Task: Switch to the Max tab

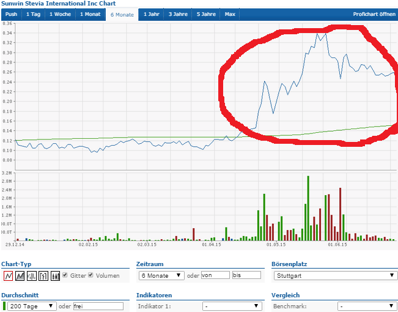Action: (x=230, y=14)
